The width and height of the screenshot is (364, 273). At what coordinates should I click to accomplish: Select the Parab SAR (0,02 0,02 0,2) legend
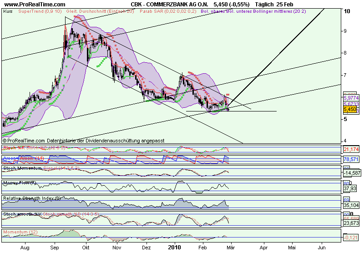pyautogui.click(x=168, y=11)
